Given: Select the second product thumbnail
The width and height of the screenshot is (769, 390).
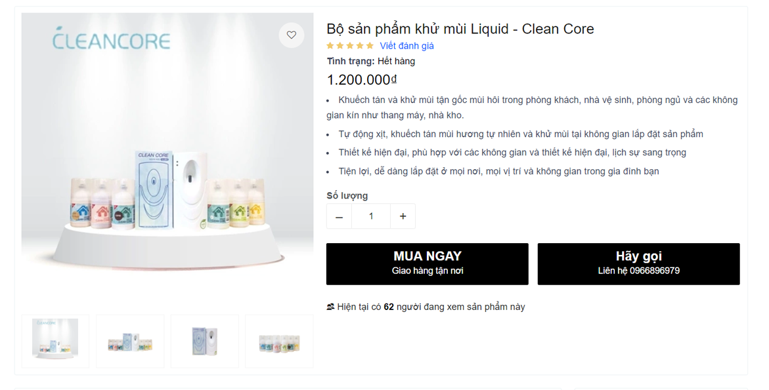Looking at the screenshot, I should pyautogui.click(x=130, y=341).
